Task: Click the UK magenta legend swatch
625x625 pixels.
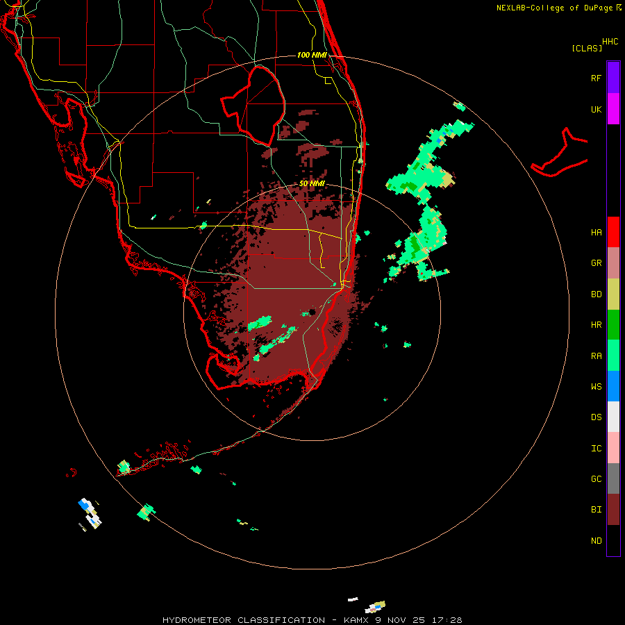Action: (613, 109)
